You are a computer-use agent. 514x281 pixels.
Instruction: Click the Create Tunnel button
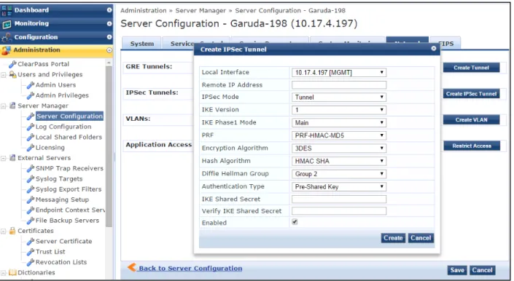point(471,68)
